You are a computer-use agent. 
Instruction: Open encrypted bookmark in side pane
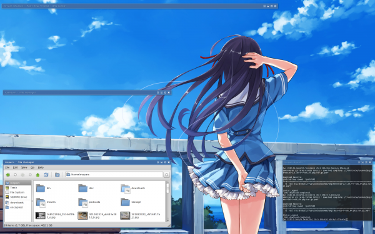(18, 208)
